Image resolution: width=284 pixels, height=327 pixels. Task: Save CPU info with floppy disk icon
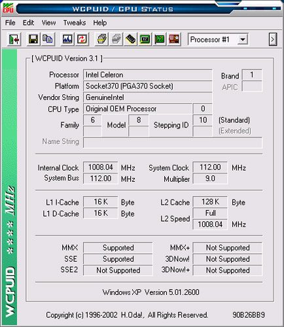(x=33, y=39)
